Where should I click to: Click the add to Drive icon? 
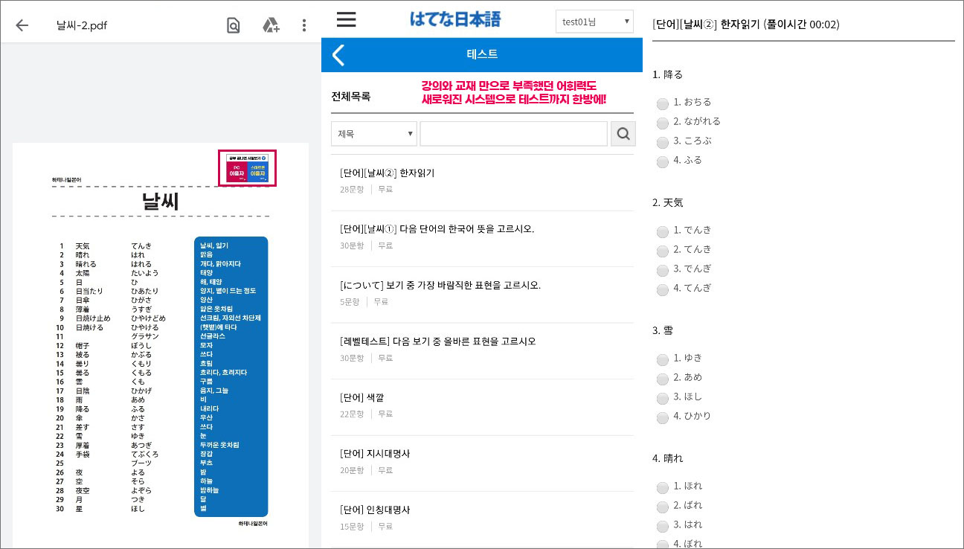point(271,25)
